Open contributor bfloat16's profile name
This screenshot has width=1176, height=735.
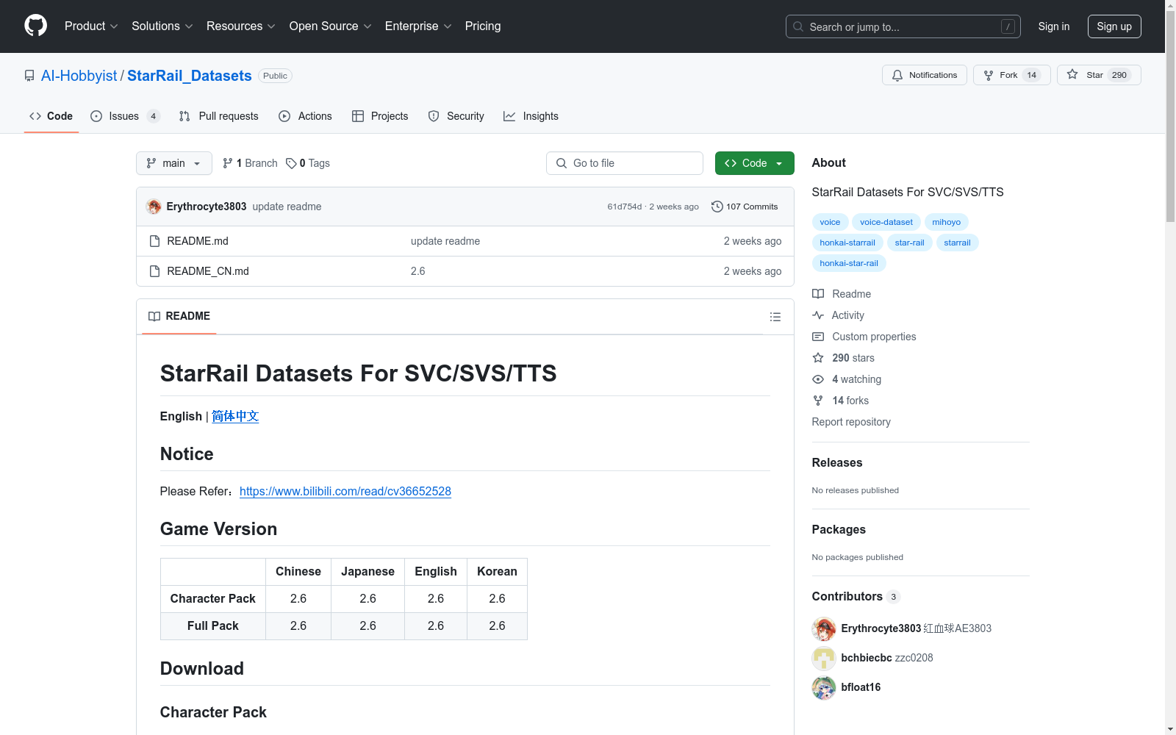tap(861, 687)
